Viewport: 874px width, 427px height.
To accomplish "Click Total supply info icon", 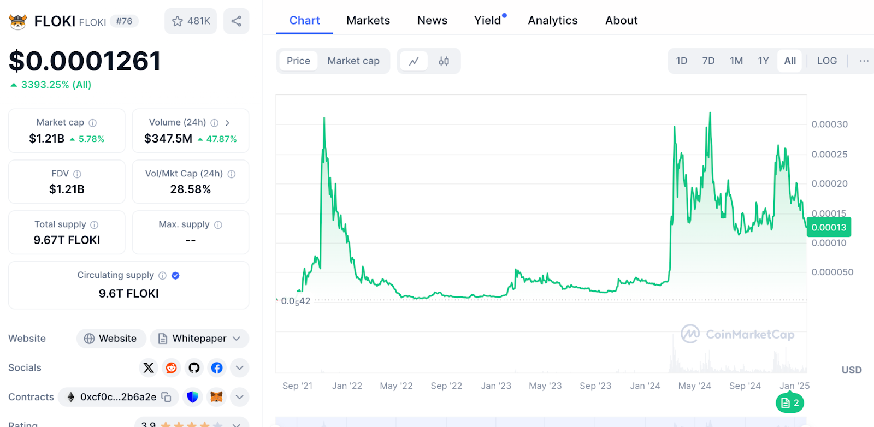I will (x=94, y=224).
